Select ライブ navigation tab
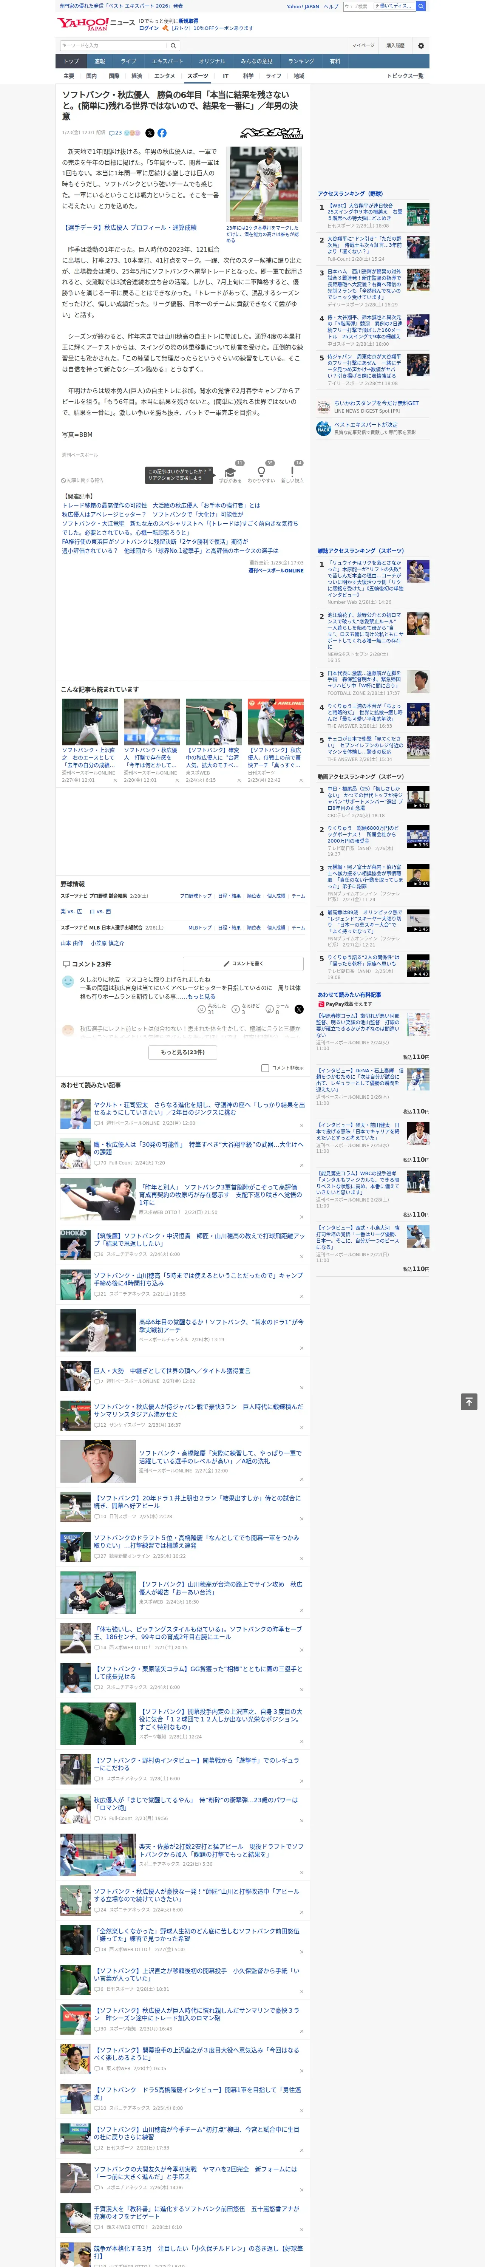 tap(128, 62)
